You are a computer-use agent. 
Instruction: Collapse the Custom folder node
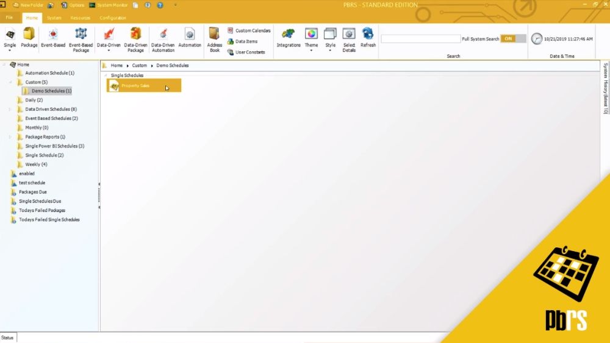[x=10, y=82]
